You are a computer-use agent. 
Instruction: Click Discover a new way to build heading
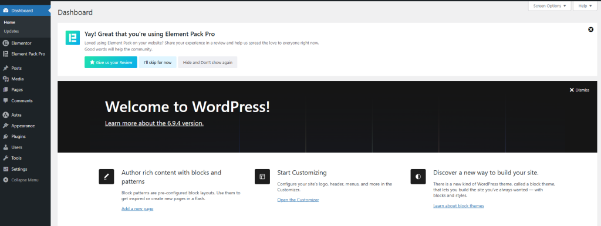coord(486,173)
